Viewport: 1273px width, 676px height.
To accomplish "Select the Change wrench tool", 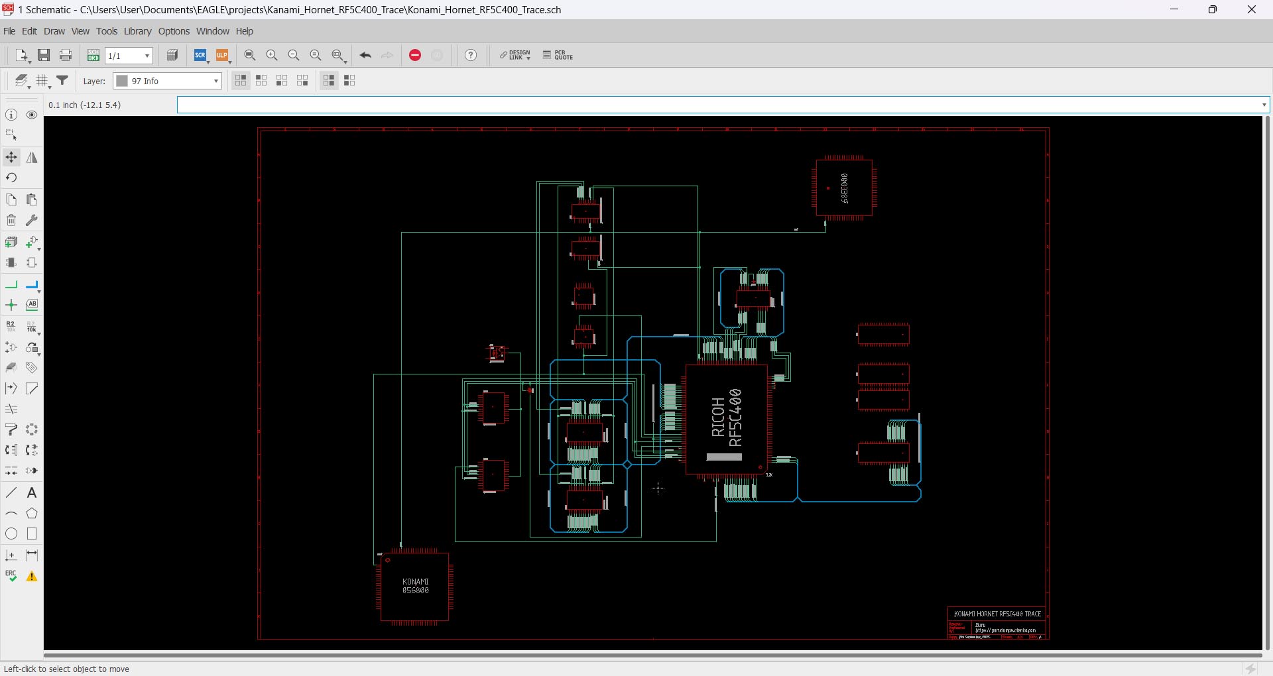I will [x=32, y=220].
